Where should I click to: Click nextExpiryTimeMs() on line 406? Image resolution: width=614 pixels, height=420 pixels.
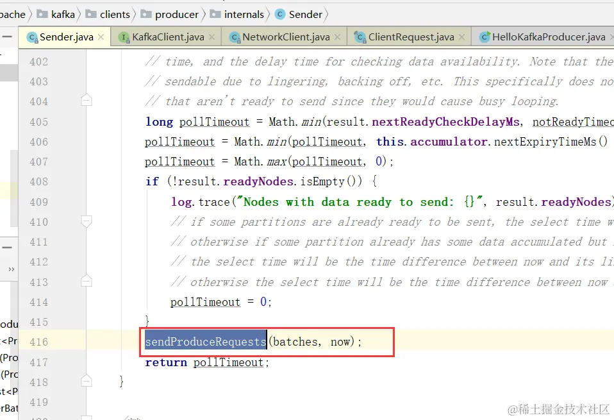click(x=551, y=142)
